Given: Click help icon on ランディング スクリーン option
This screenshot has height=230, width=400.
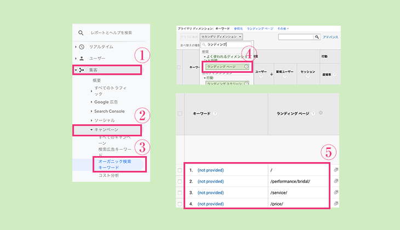Looking at the screenshot, I should (x=247, y=83).
